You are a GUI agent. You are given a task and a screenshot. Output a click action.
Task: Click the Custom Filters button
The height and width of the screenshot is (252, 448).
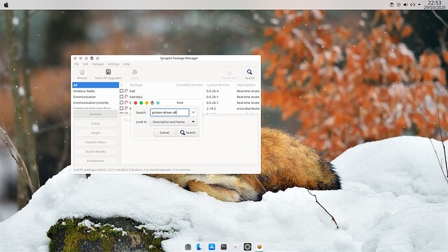pos(95,142)
